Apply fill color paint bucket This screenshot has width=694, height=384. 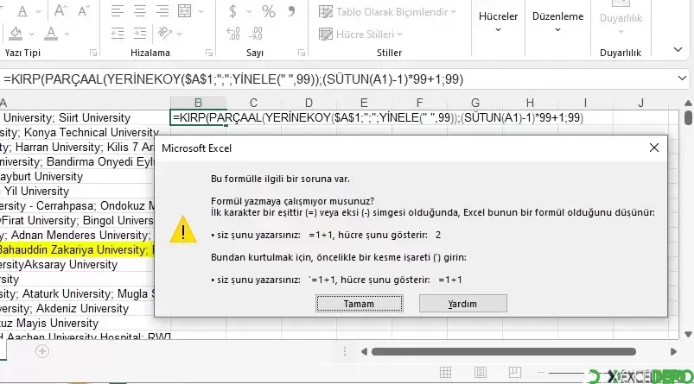[16, 34]
